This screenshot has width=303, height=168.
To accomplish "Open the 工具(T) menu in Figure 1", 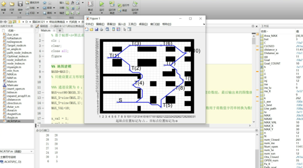I will pyautogui.click(x=132, y=24).
